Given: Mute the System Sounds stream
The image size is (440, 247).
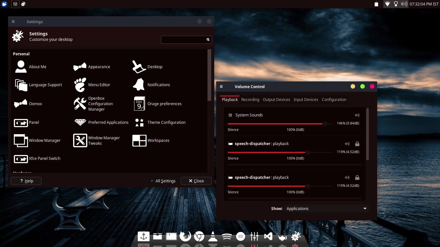Looking at the screenshot, I should tap(357, 115).
